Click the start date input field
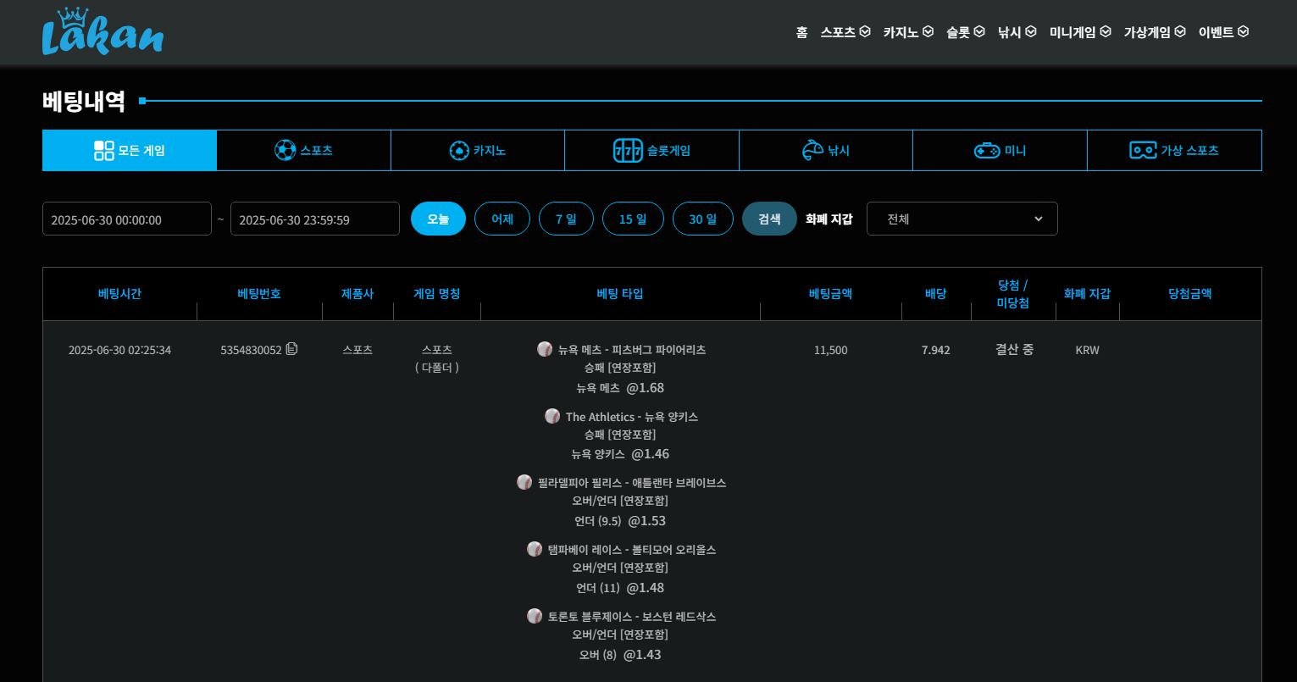Image resolution: width=1297 pixels, height=682 pixels. pos(127,219)
